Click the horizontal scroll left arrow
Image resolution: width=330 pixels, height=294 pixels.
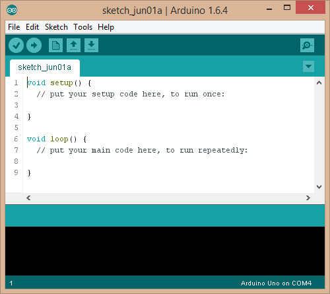click(28, 198)
